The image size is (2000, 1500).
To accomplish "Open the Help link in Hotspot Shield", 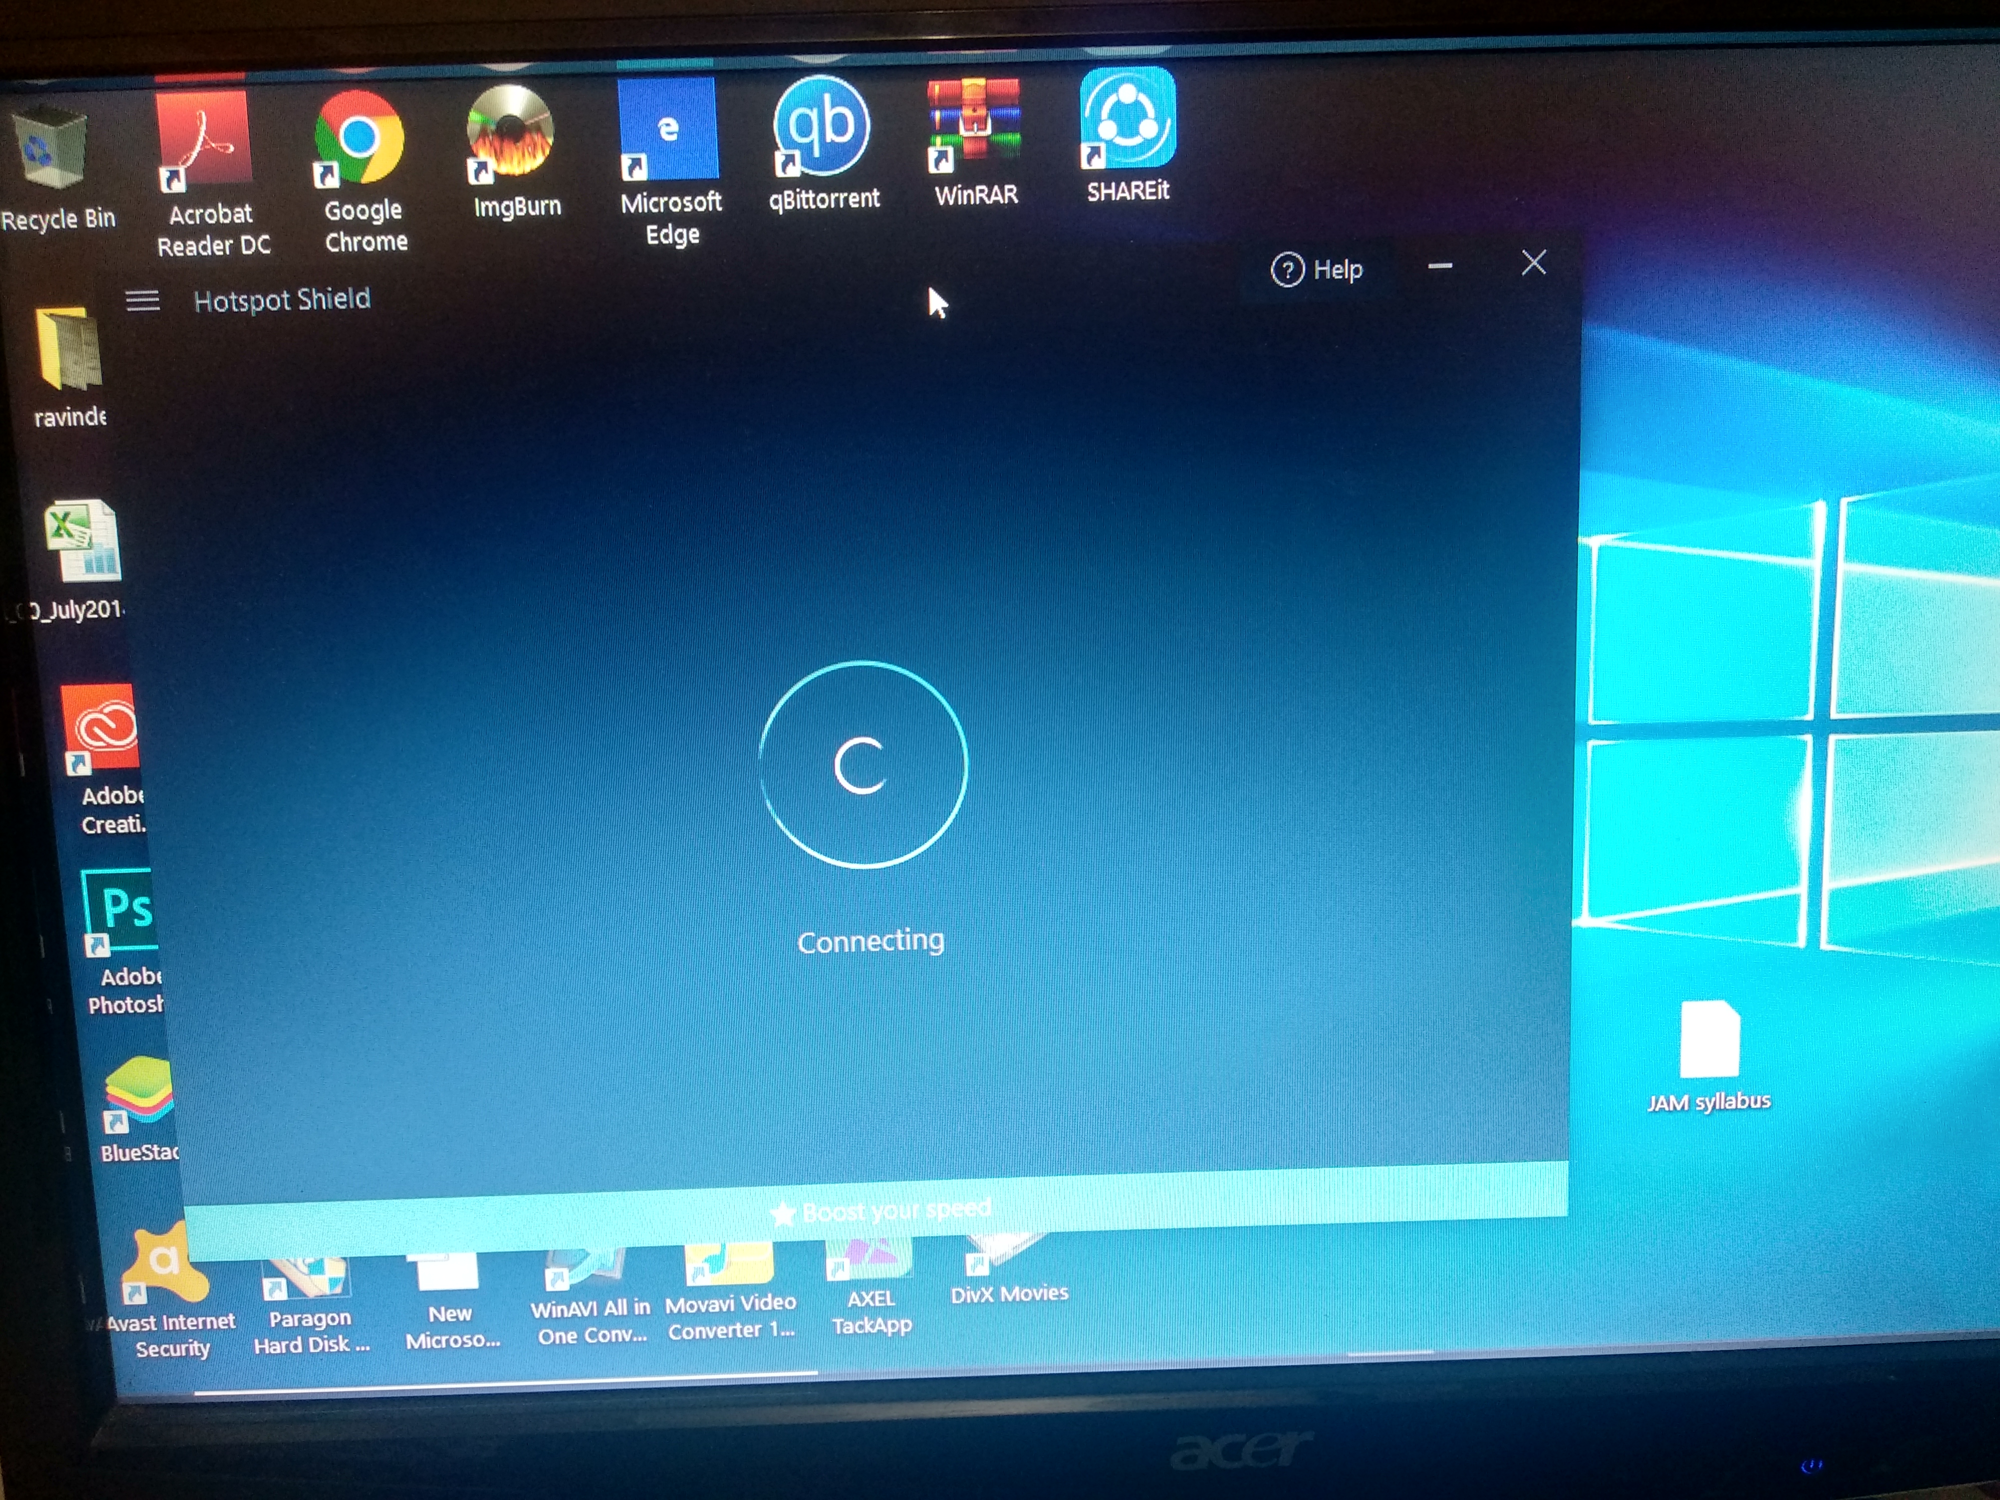I will [x=1317, y=269].
